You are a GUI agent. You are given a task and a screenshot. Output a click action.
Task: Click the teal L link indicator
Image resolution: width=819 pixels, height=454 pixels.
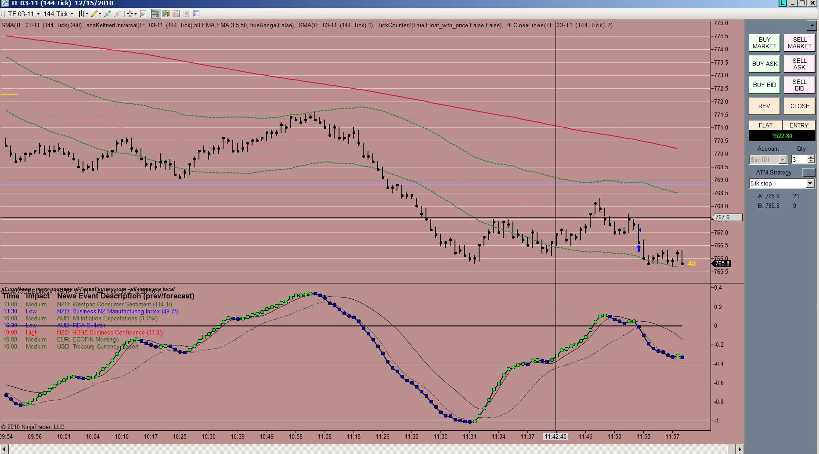click(x=783, y=3)
